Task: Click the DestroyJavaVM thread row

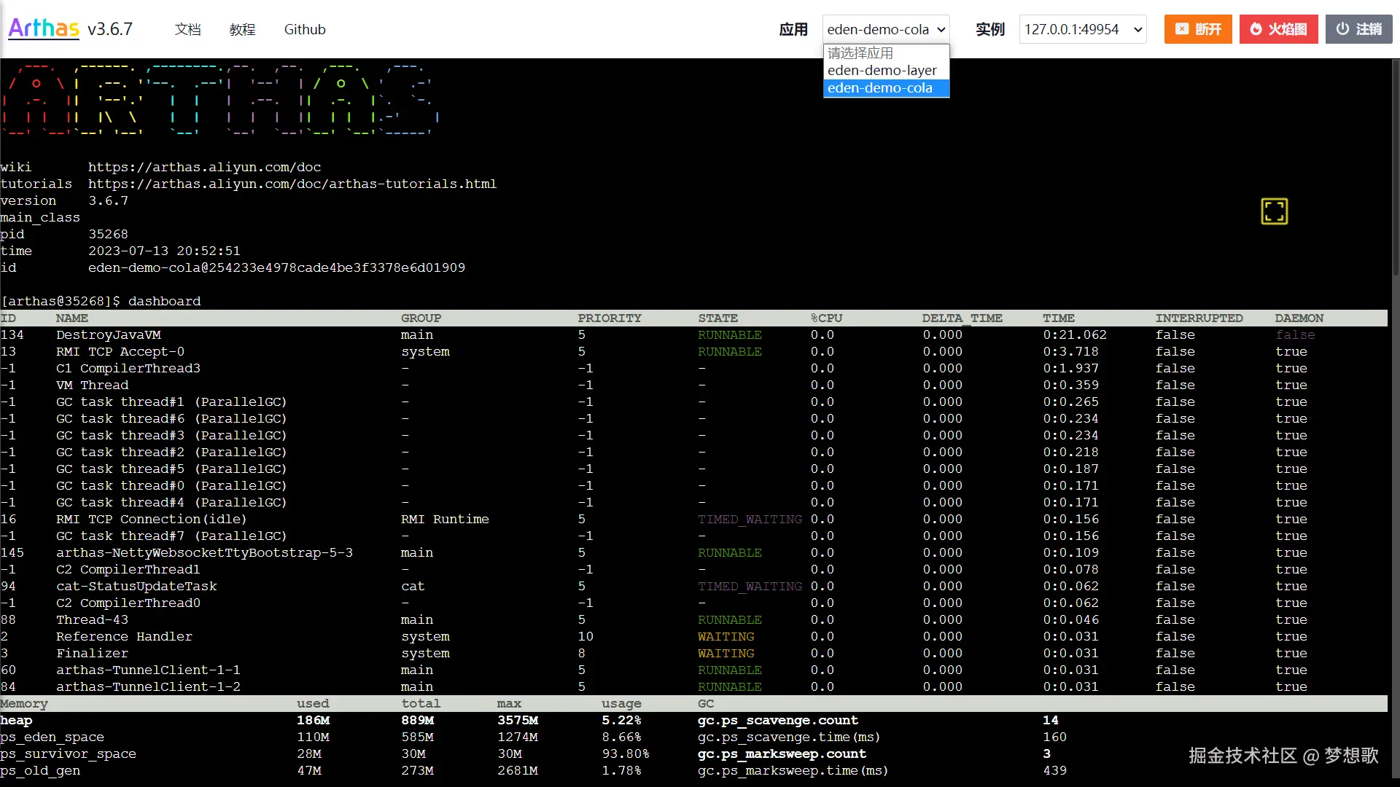Action: [109, 334]
